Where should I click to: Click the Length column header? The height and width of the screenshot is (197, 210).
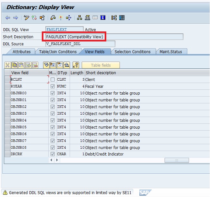(x=77, y=73)
